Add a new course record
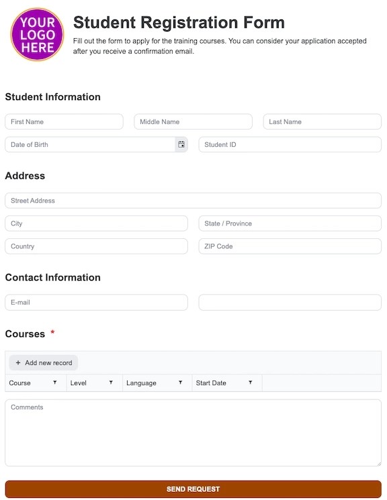 click(44, 362)
